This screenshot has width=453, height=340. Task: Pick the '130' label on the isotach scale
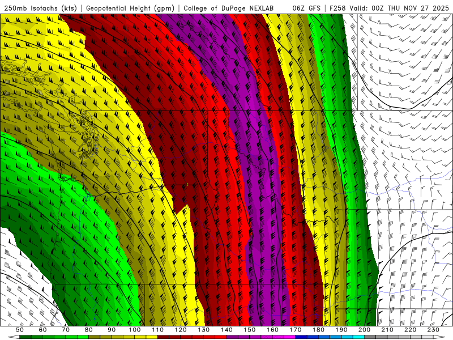204,330
